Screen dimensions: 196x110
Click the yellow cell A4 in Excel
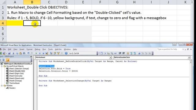coord(15,23)
